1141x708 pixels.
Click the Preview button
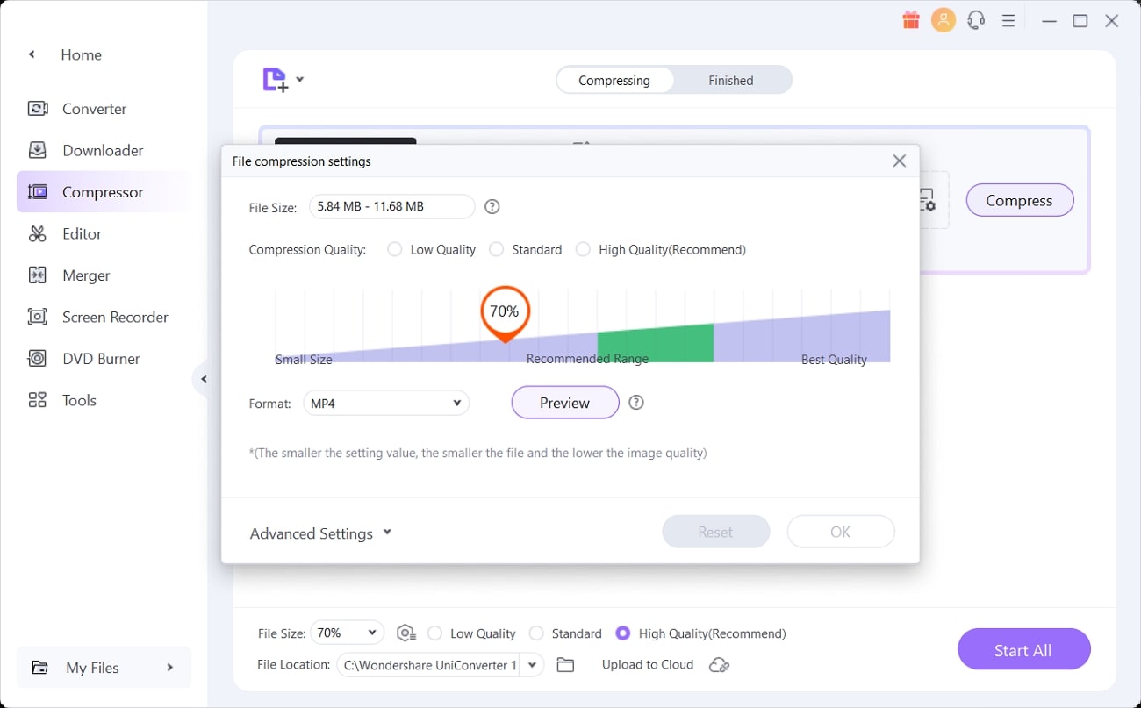[564, 403]
